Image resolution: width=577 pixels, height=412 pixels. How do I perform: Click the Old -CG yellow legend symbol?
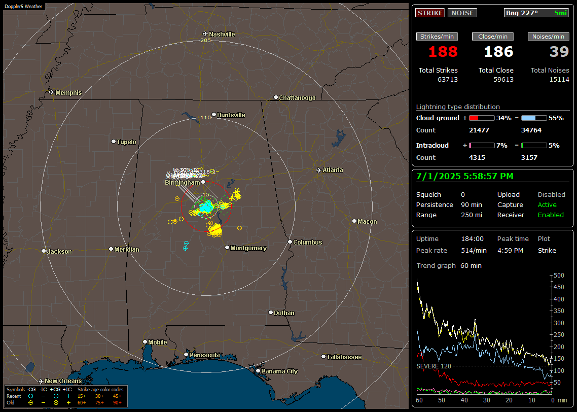30,403
